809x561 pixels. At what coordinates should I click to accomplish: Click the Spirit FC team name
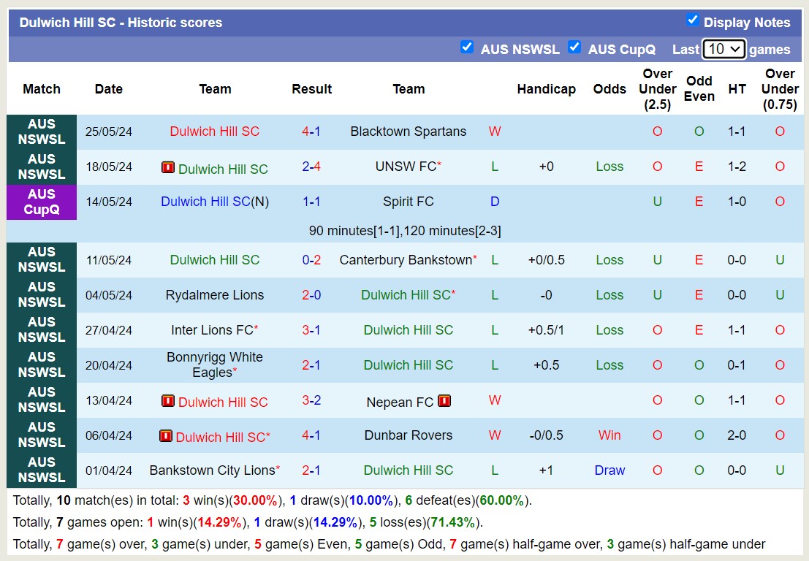(x=408, y=202)
